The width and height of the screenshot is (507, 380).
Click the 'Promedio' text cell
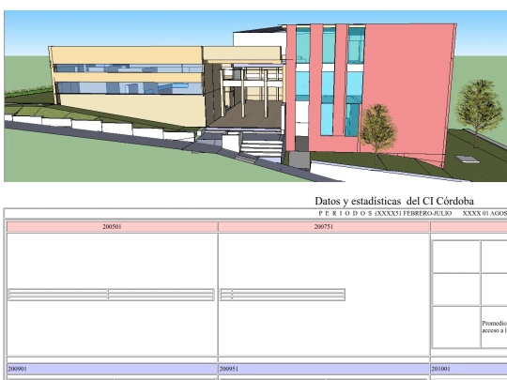[x=494, y=327]
